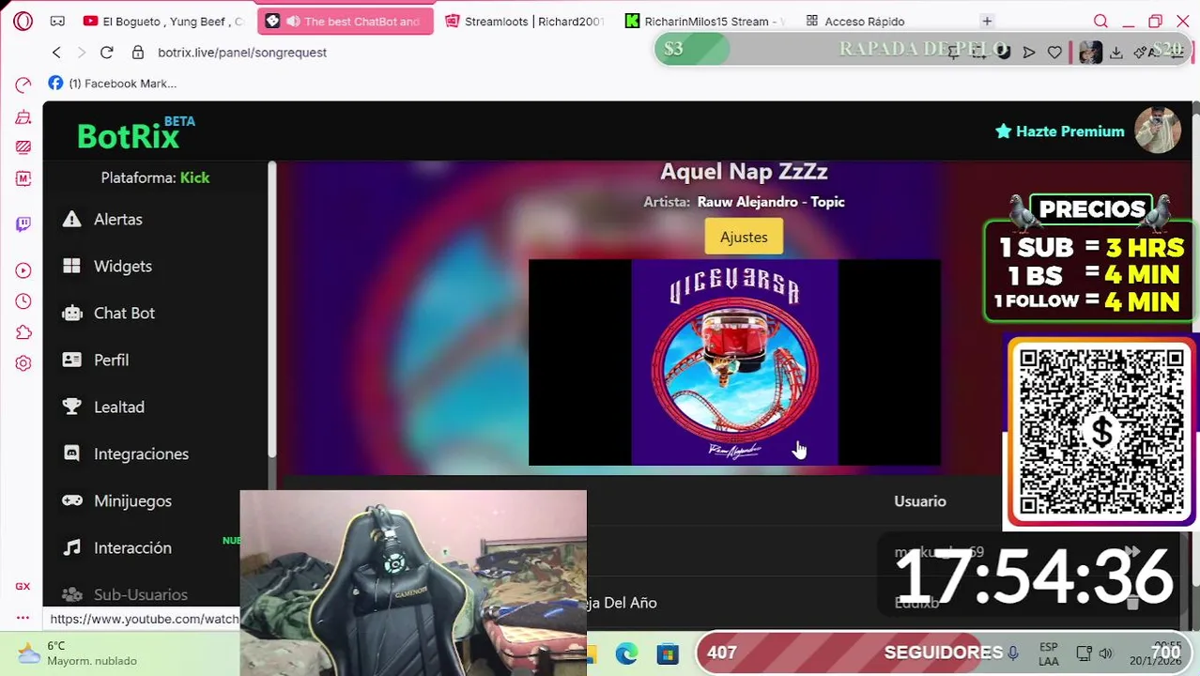This screenshot has width=1200, height=676.
Task: Open browser settings gear in the sidebar
Action: pos(23,363)
